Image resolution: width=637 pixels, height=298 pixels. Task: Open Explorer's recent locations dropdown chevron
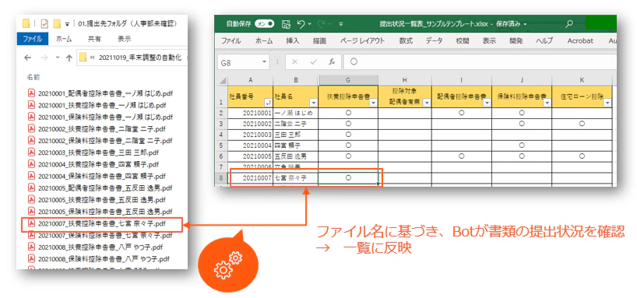point(58,58)
